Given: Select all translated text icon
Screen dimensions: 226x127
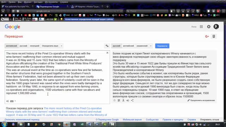Looking at the screenshot, I should click(x=119, y=100).
